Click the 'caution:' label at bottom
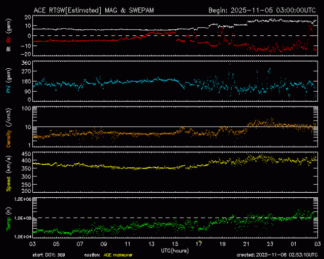This screenshot has width=324, height=259. (x=92, y=255)
